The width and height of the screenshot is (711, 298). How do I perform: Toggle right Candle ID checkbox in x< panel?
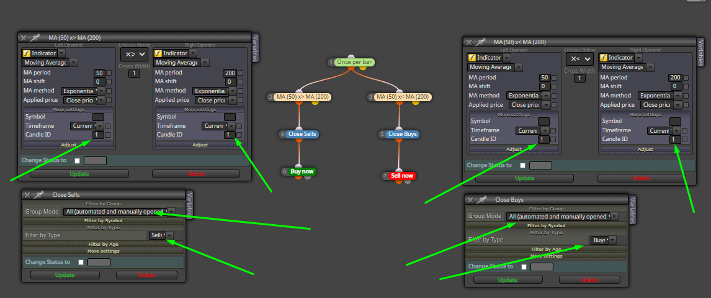pyautogui.click(x=685, y=139)
